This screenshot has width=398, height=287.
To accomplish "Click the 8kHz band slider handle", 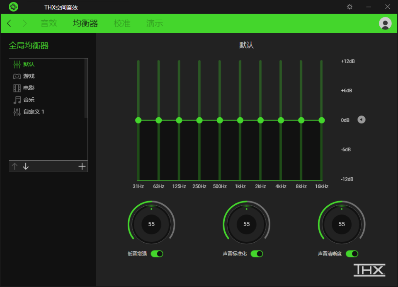I will coord(301,121).
